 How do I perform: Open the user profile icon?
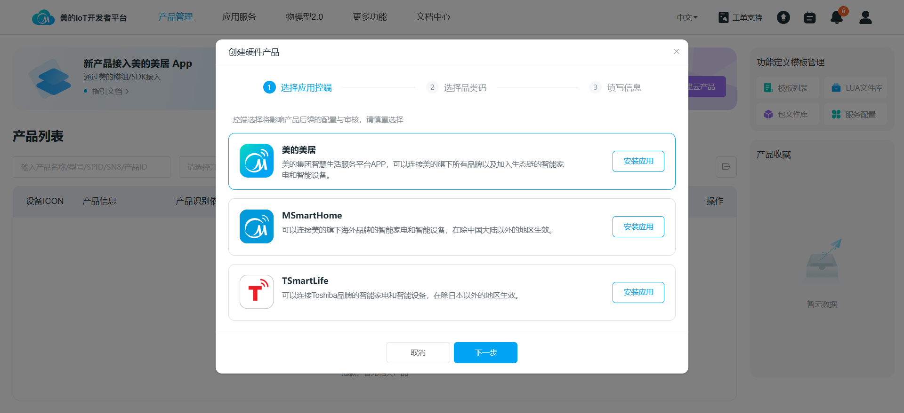click(865, 17)
